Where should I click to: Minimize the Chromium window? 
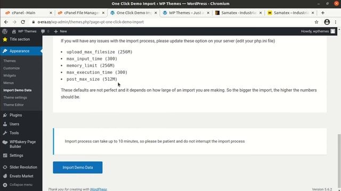coord(319,4)
